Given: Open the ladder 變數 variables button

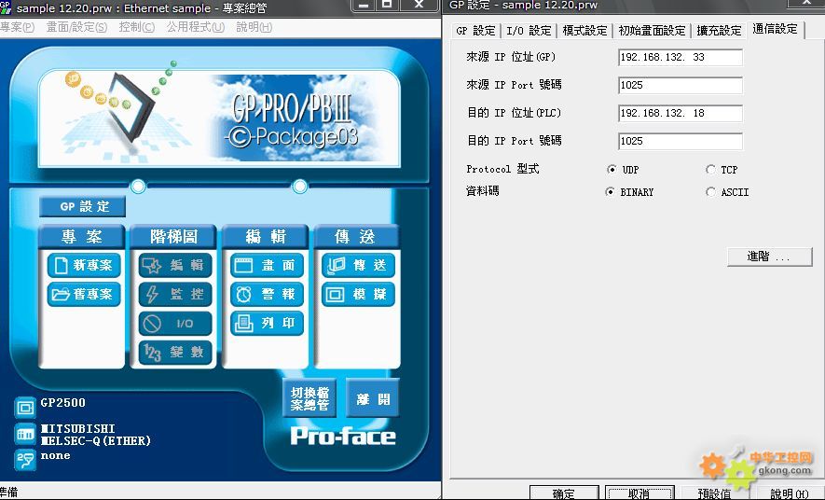Looking at the screenshot, I should [x=175, y=352].
